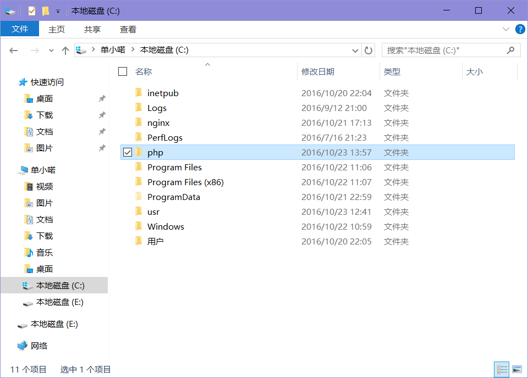Switch to large icons view in status bar
This screenshot has height=378, width=528.
[x=517, y=370]
